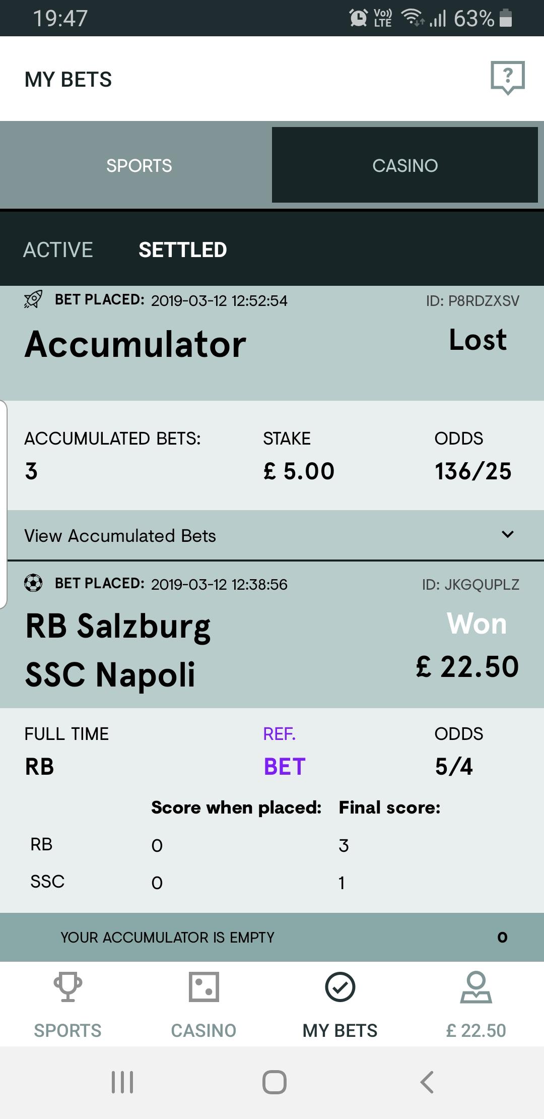Select the Settled bets filter
544x1119 pixels.
[x=183, y=250]
